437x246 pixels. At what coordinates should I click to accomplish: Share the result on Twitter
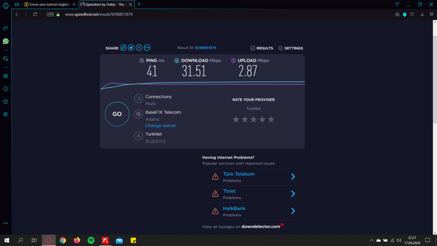131,48
